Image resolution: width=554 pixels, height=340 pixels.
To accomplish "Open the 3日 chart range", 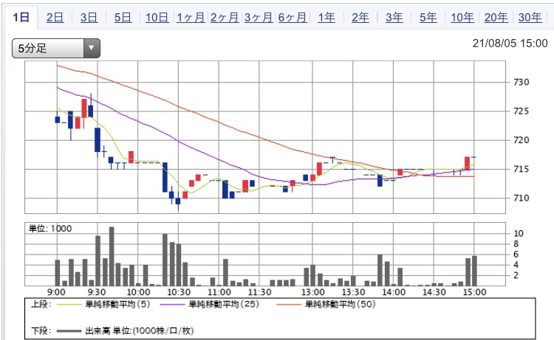I will click(89, 17).
